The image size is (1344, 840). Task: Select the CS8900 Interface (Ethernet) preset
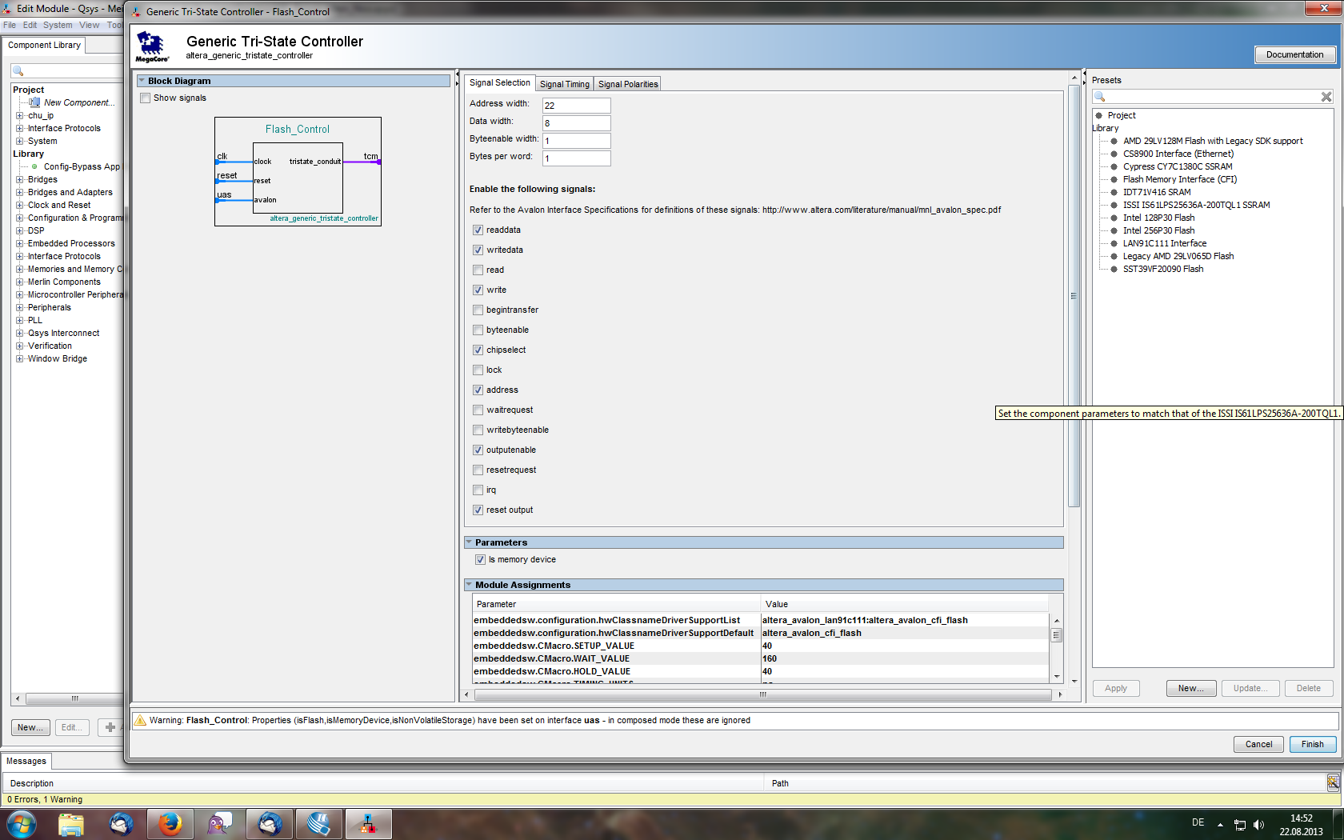[x=1178, y=154]
